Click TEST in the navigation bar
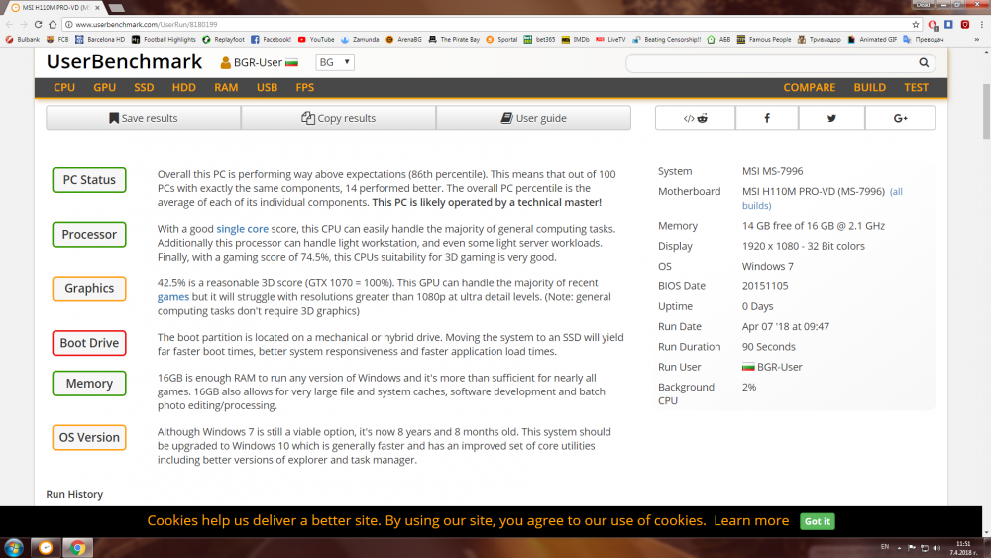The height and width of the screenshot is (558, 991). point(916,88)
